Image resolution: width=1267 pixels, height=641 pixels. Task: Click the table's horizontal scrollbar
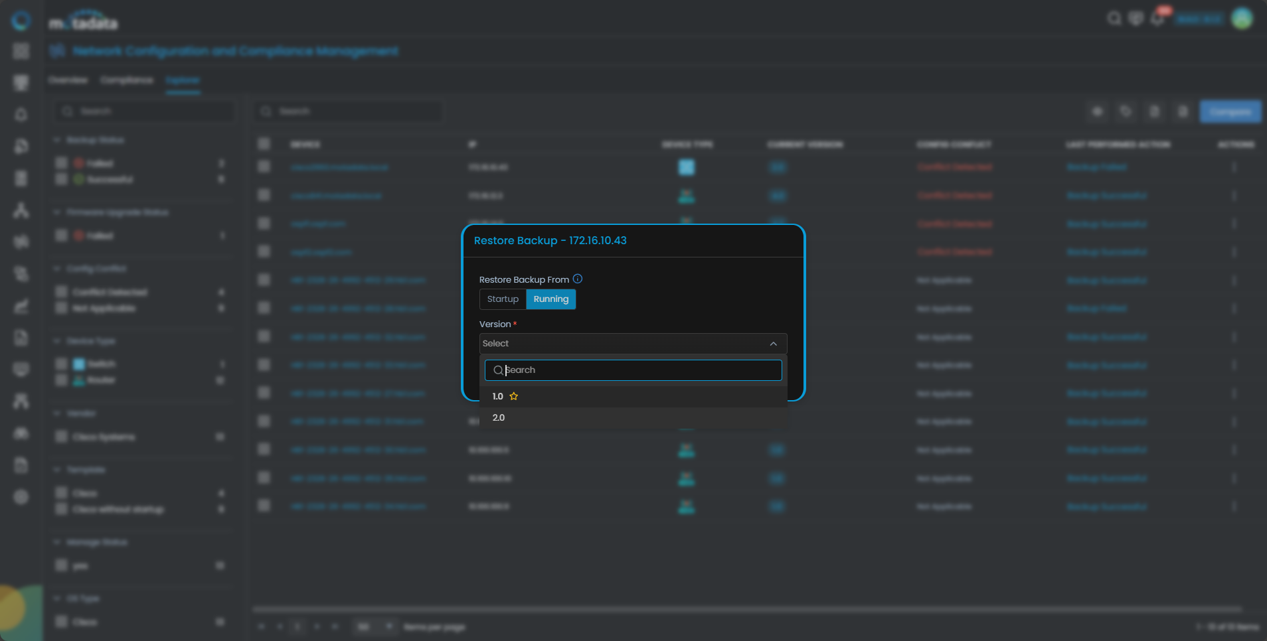[746, 608]
